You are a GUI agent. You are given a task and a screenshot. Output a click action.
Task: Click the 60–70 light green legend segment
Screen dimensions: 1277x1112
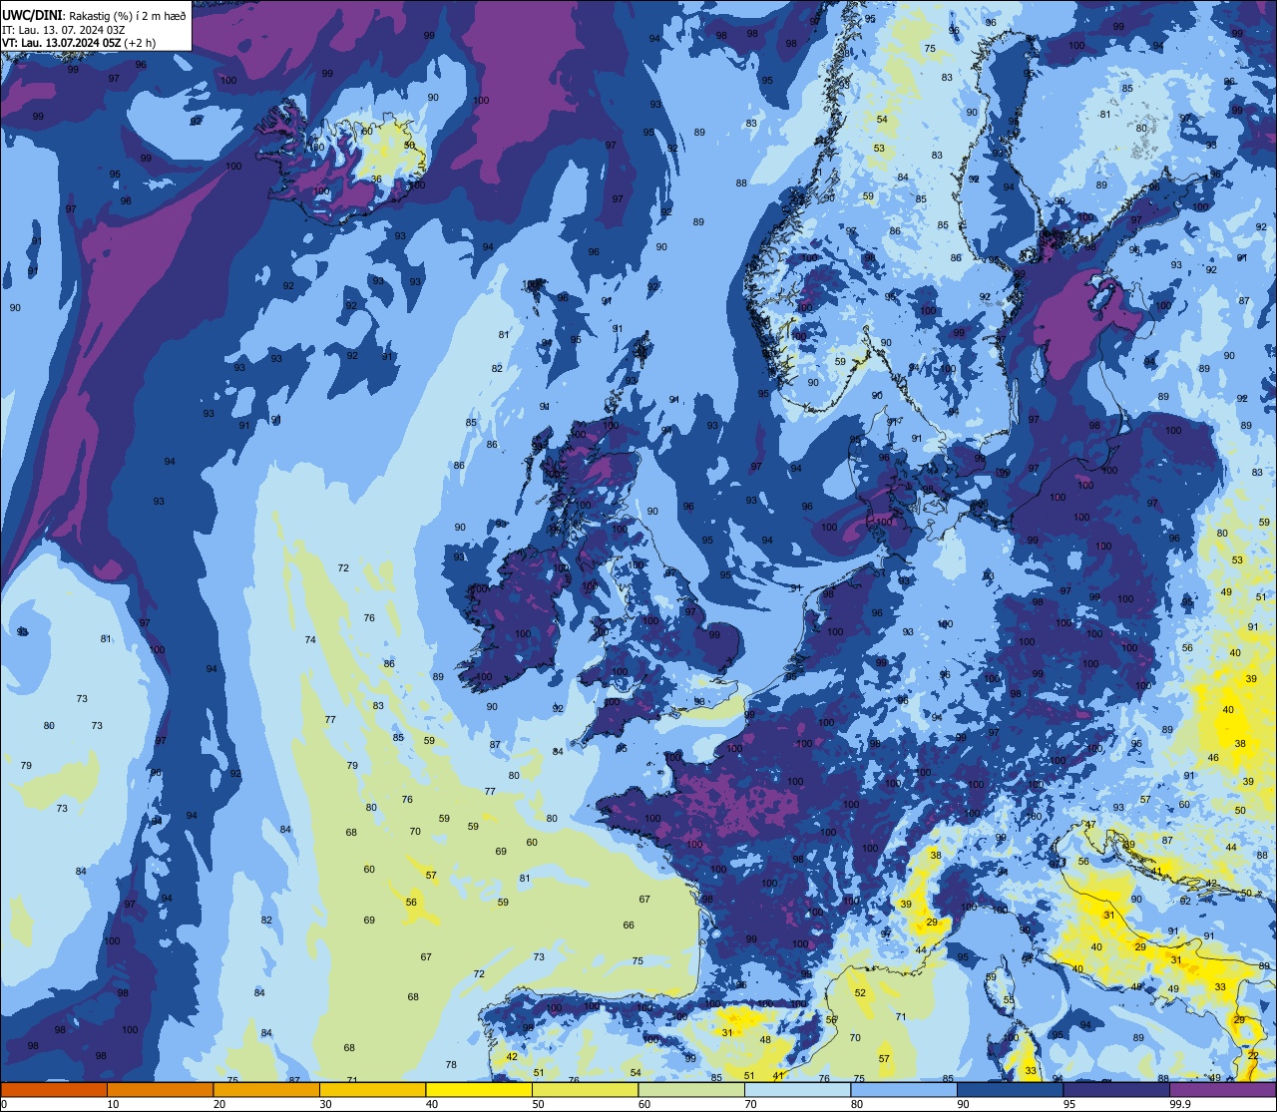tap(691, 1089)
